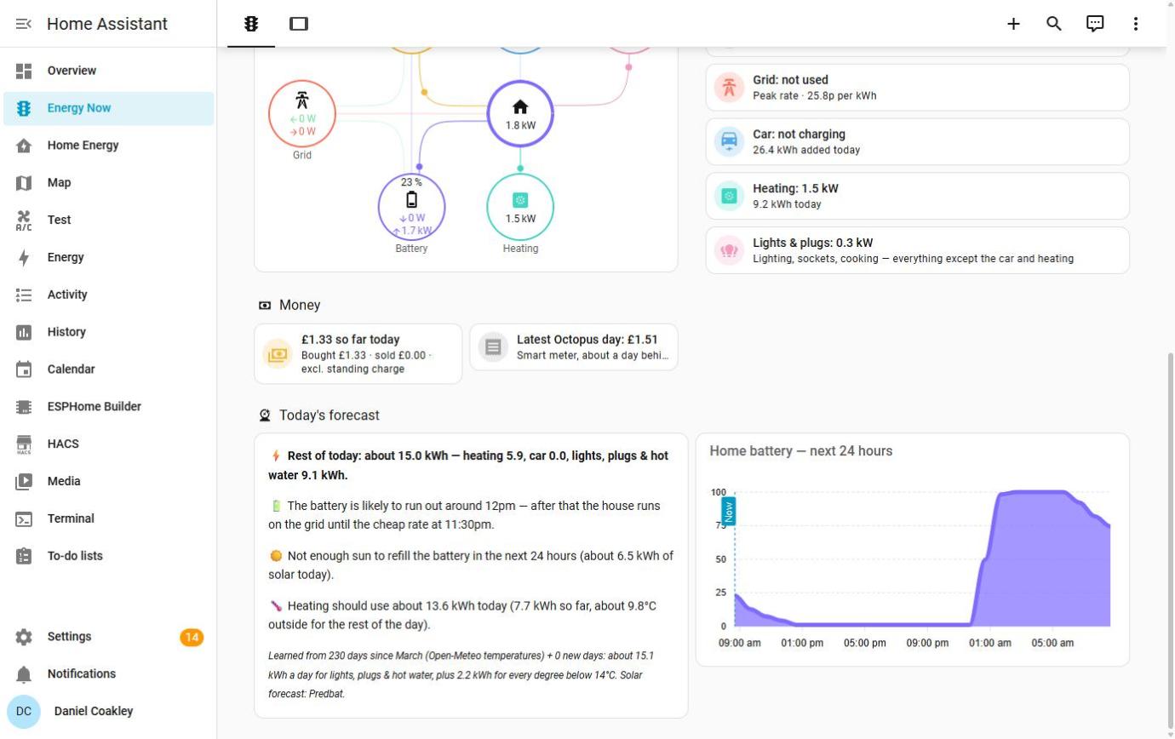Open the 'Car: not charging' card

click(x=918, y=141)
